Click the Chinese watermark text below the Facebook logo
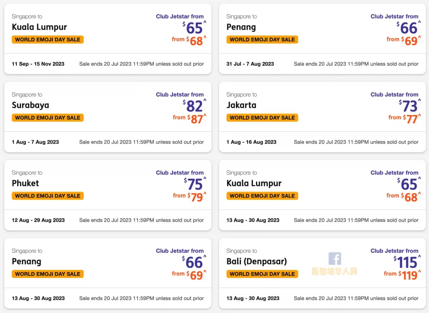The width and height of the screenshot is (429, 313). pos(334,271)
